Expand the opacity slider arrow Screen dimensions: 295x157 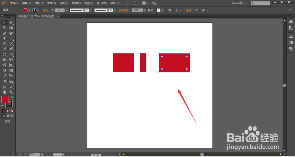(x=145, y=10)
